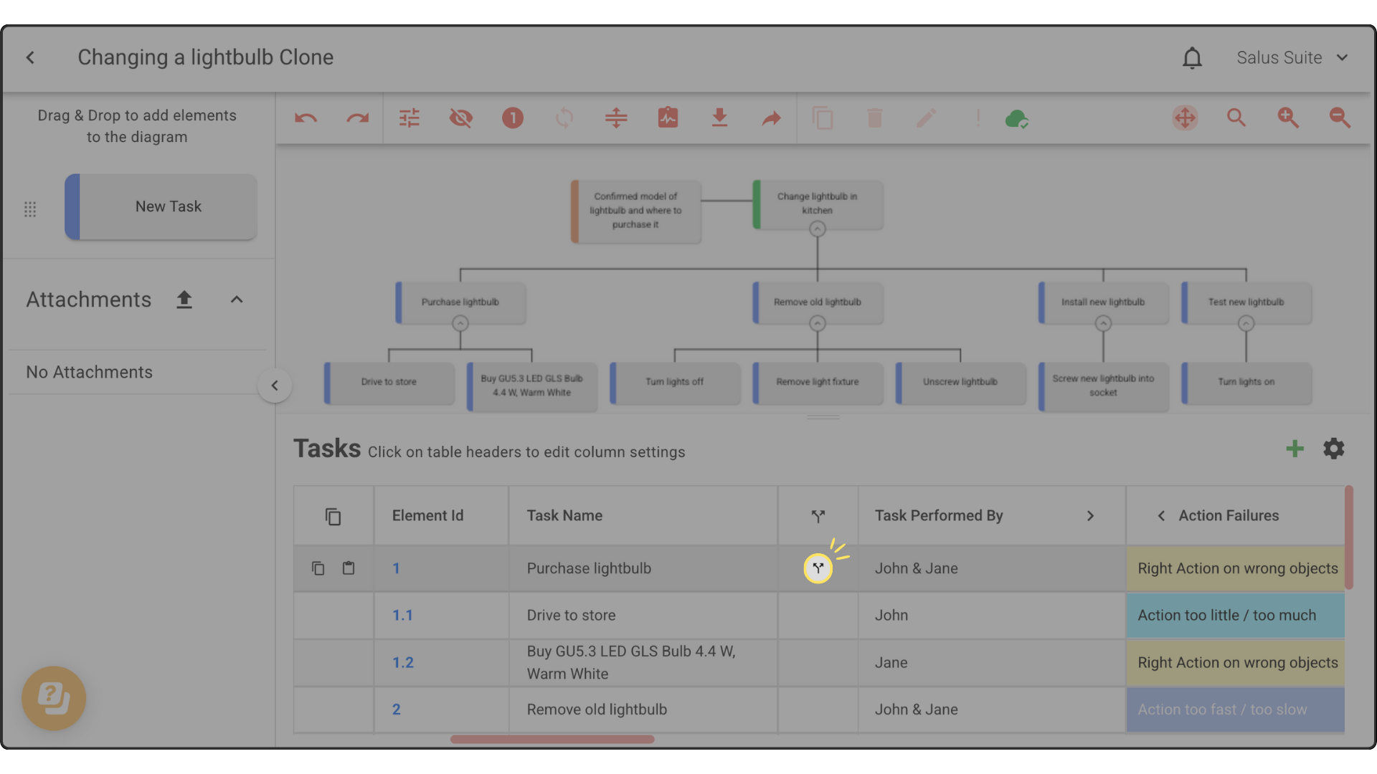Click the download diagram icon

[719, 118]
